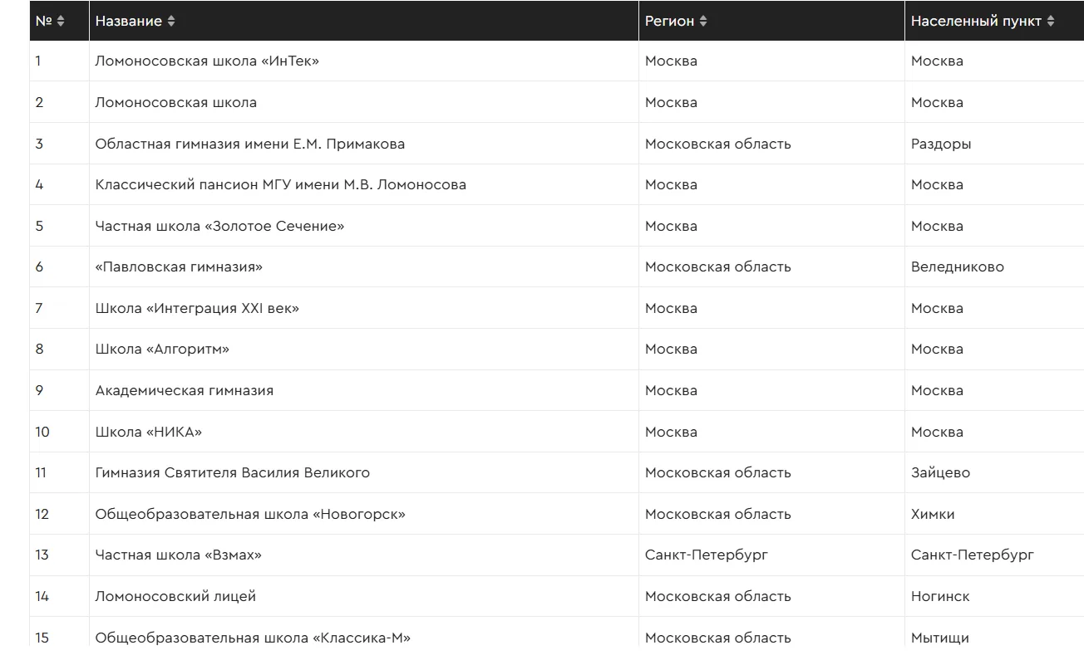
Task: Select the Регион column header
Action: click(771, 21)
